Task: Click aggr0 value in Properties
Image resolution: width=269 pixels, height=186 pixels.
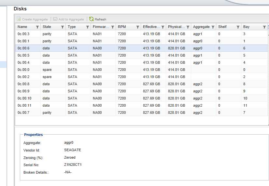Action: click(69, 143)
